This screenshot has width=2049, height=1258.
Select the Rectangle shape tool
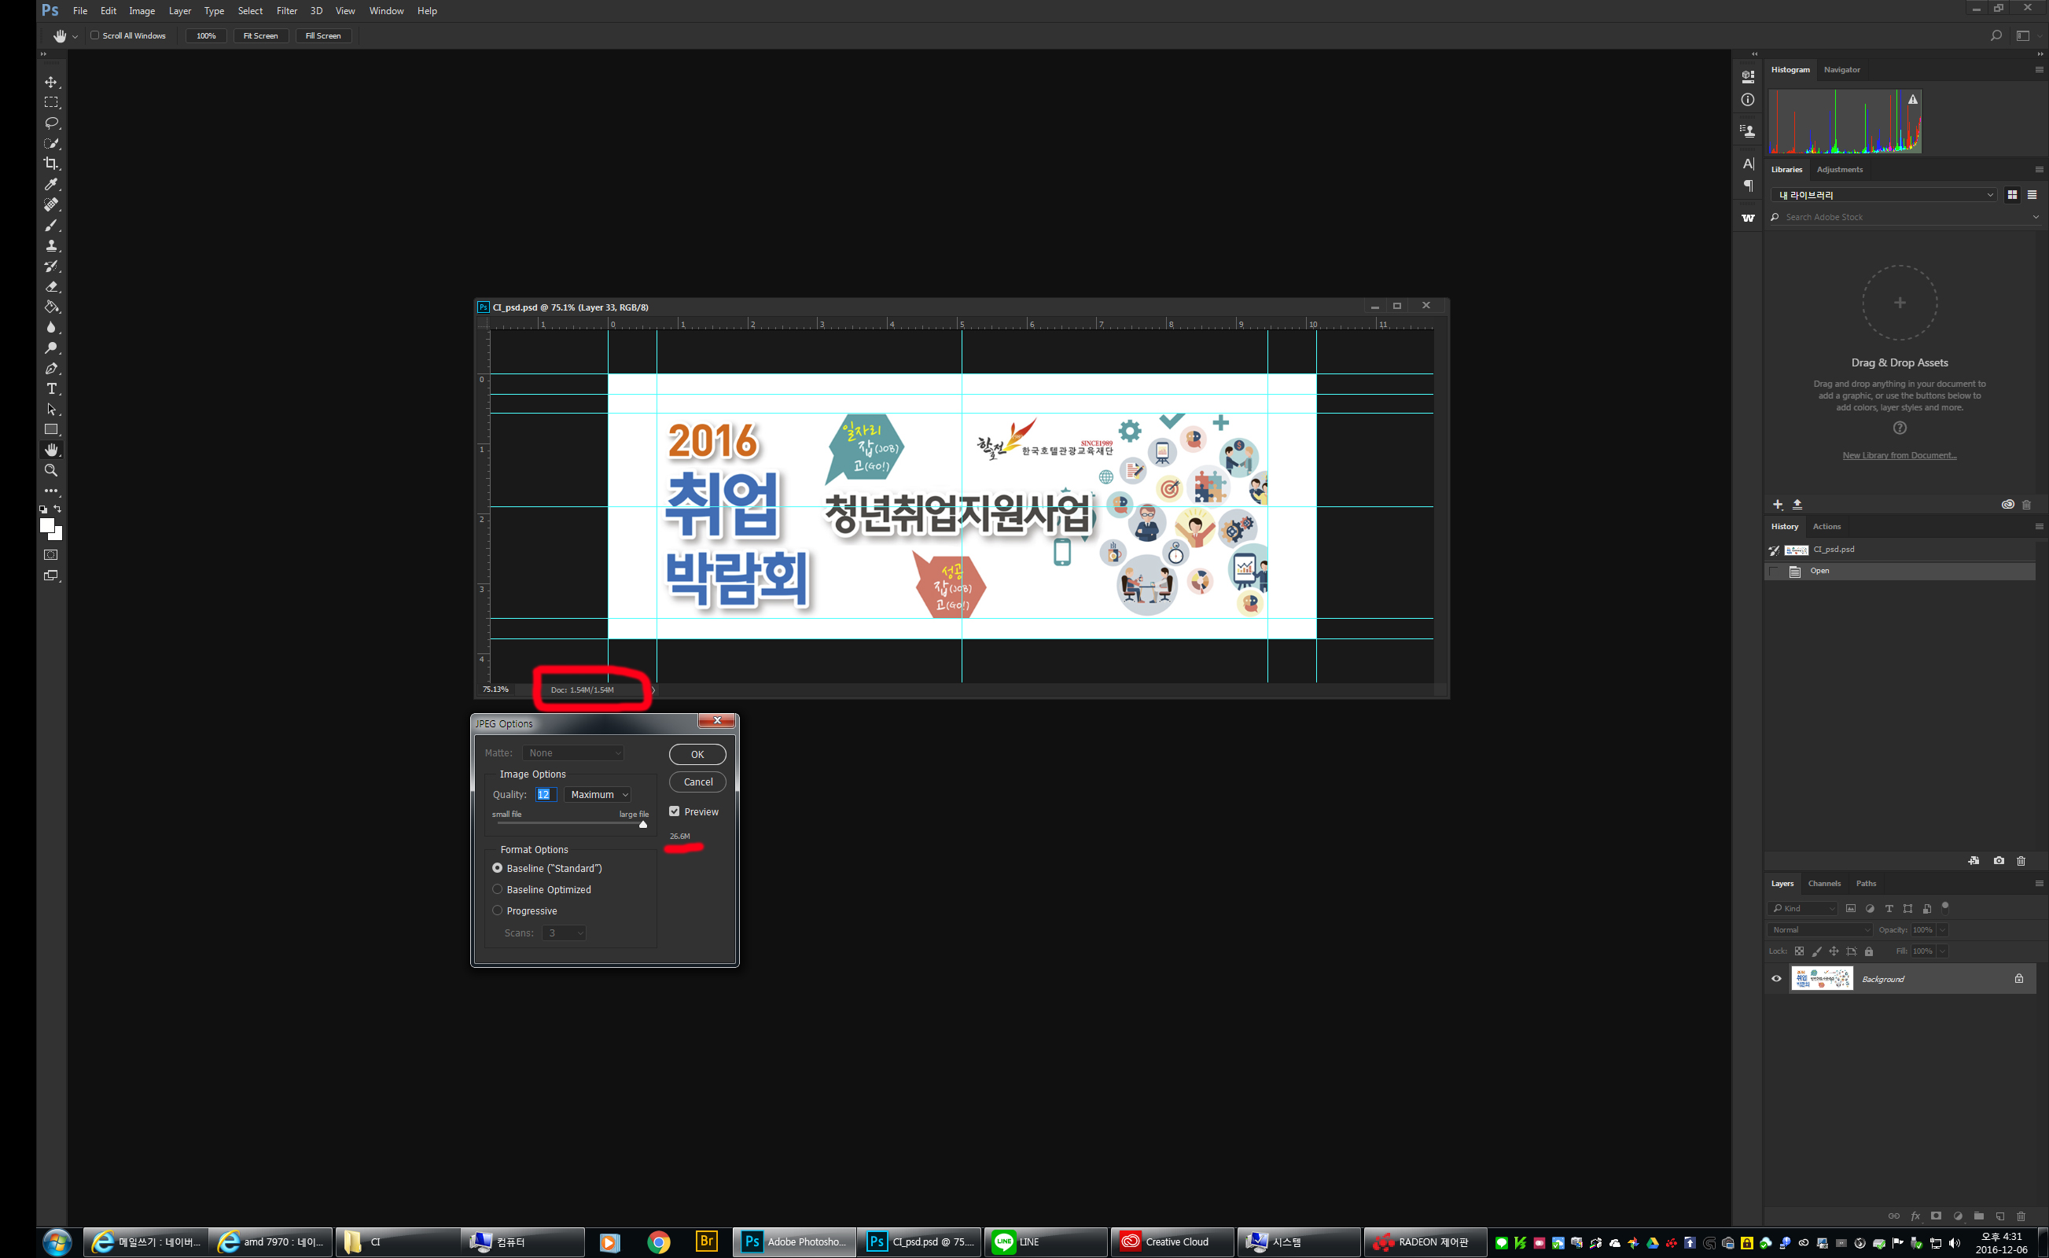coord(51,429)
